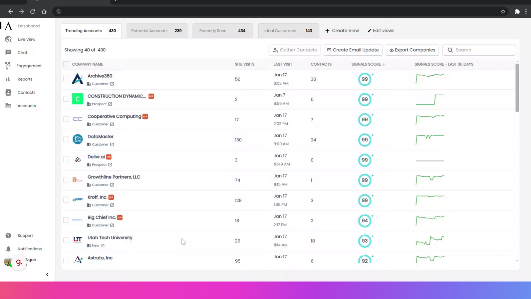Switch to Trending Accounts tab
531x299 pixels.
coord(91,31)
